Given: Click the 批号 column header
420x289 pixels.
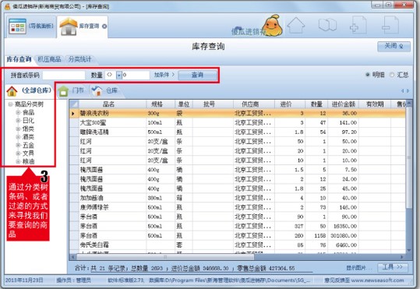Looking at the screenshot, I should coord(213,104).
